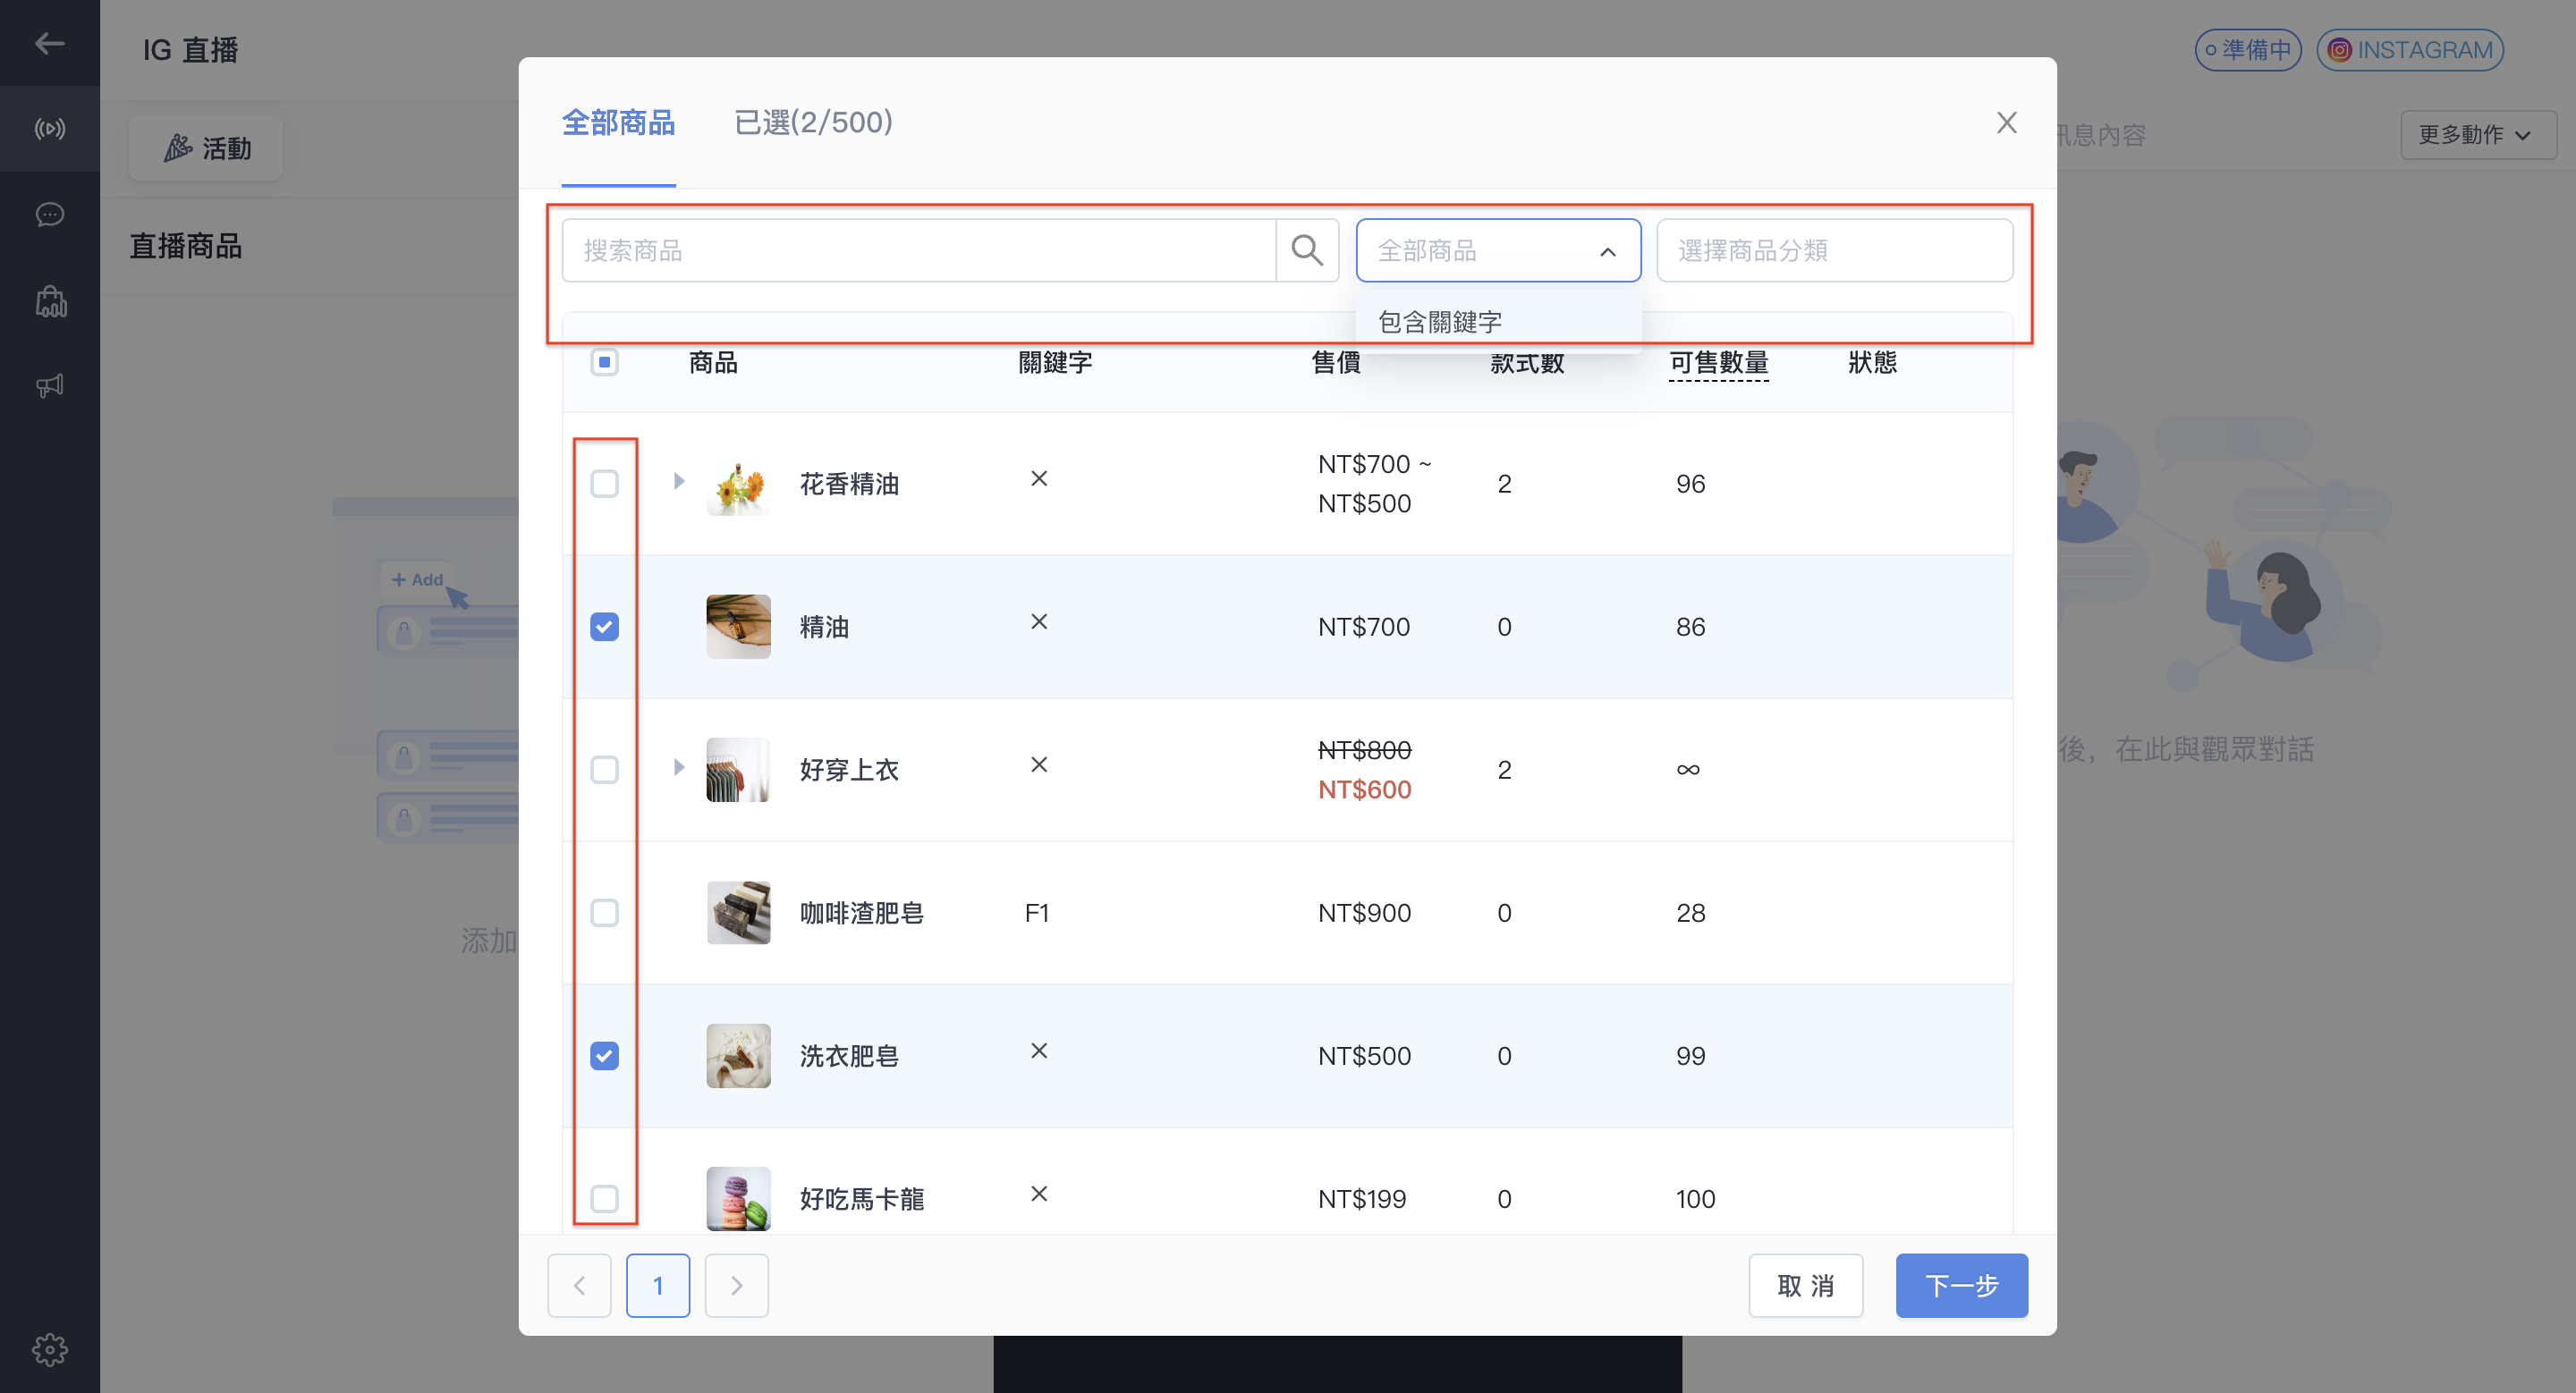
Task: Click the Instagram badge in the header
Action: pyautogui.click(x=2410, y=50)
